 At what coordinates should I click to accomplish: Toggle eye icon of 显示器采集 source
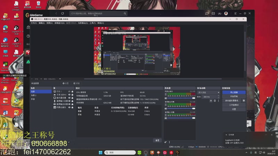coord(69,98)
